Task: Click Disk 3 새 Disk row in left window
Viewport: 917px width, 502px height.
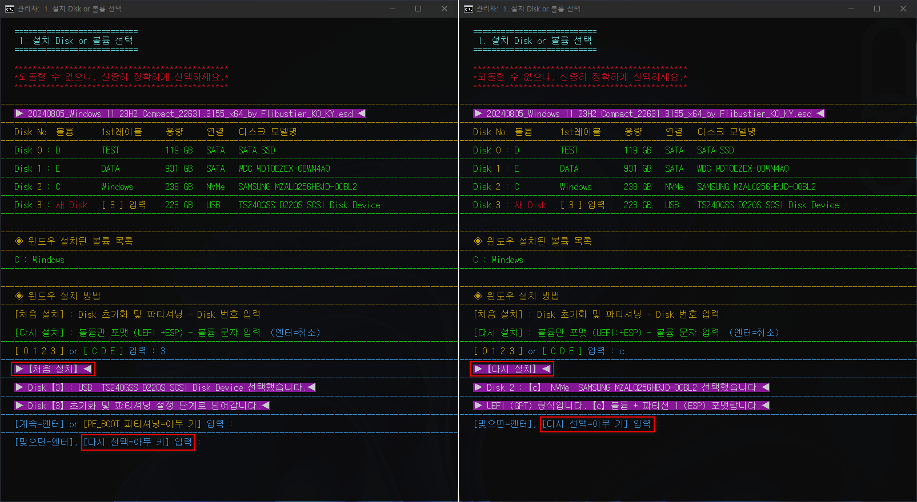Action: click(197, 205)
